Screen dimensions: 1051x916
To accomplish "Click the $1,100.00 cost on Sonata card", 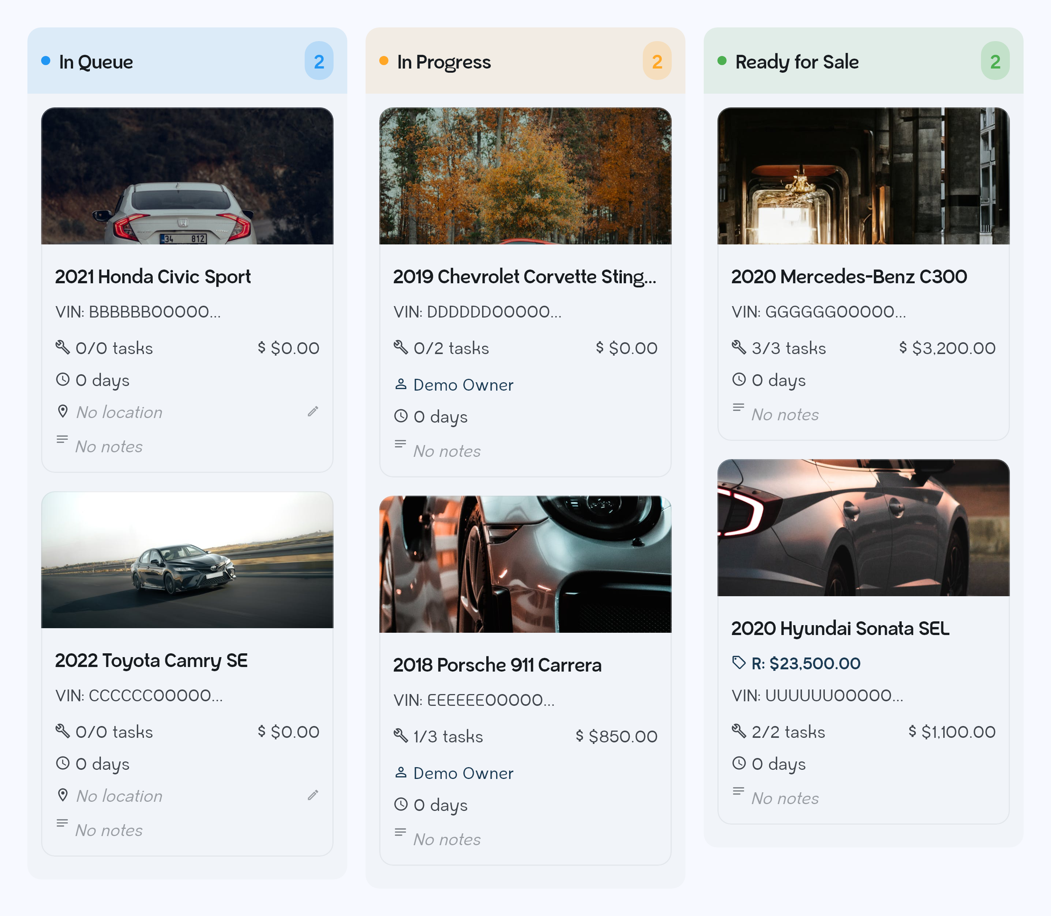I will [958, 731].
